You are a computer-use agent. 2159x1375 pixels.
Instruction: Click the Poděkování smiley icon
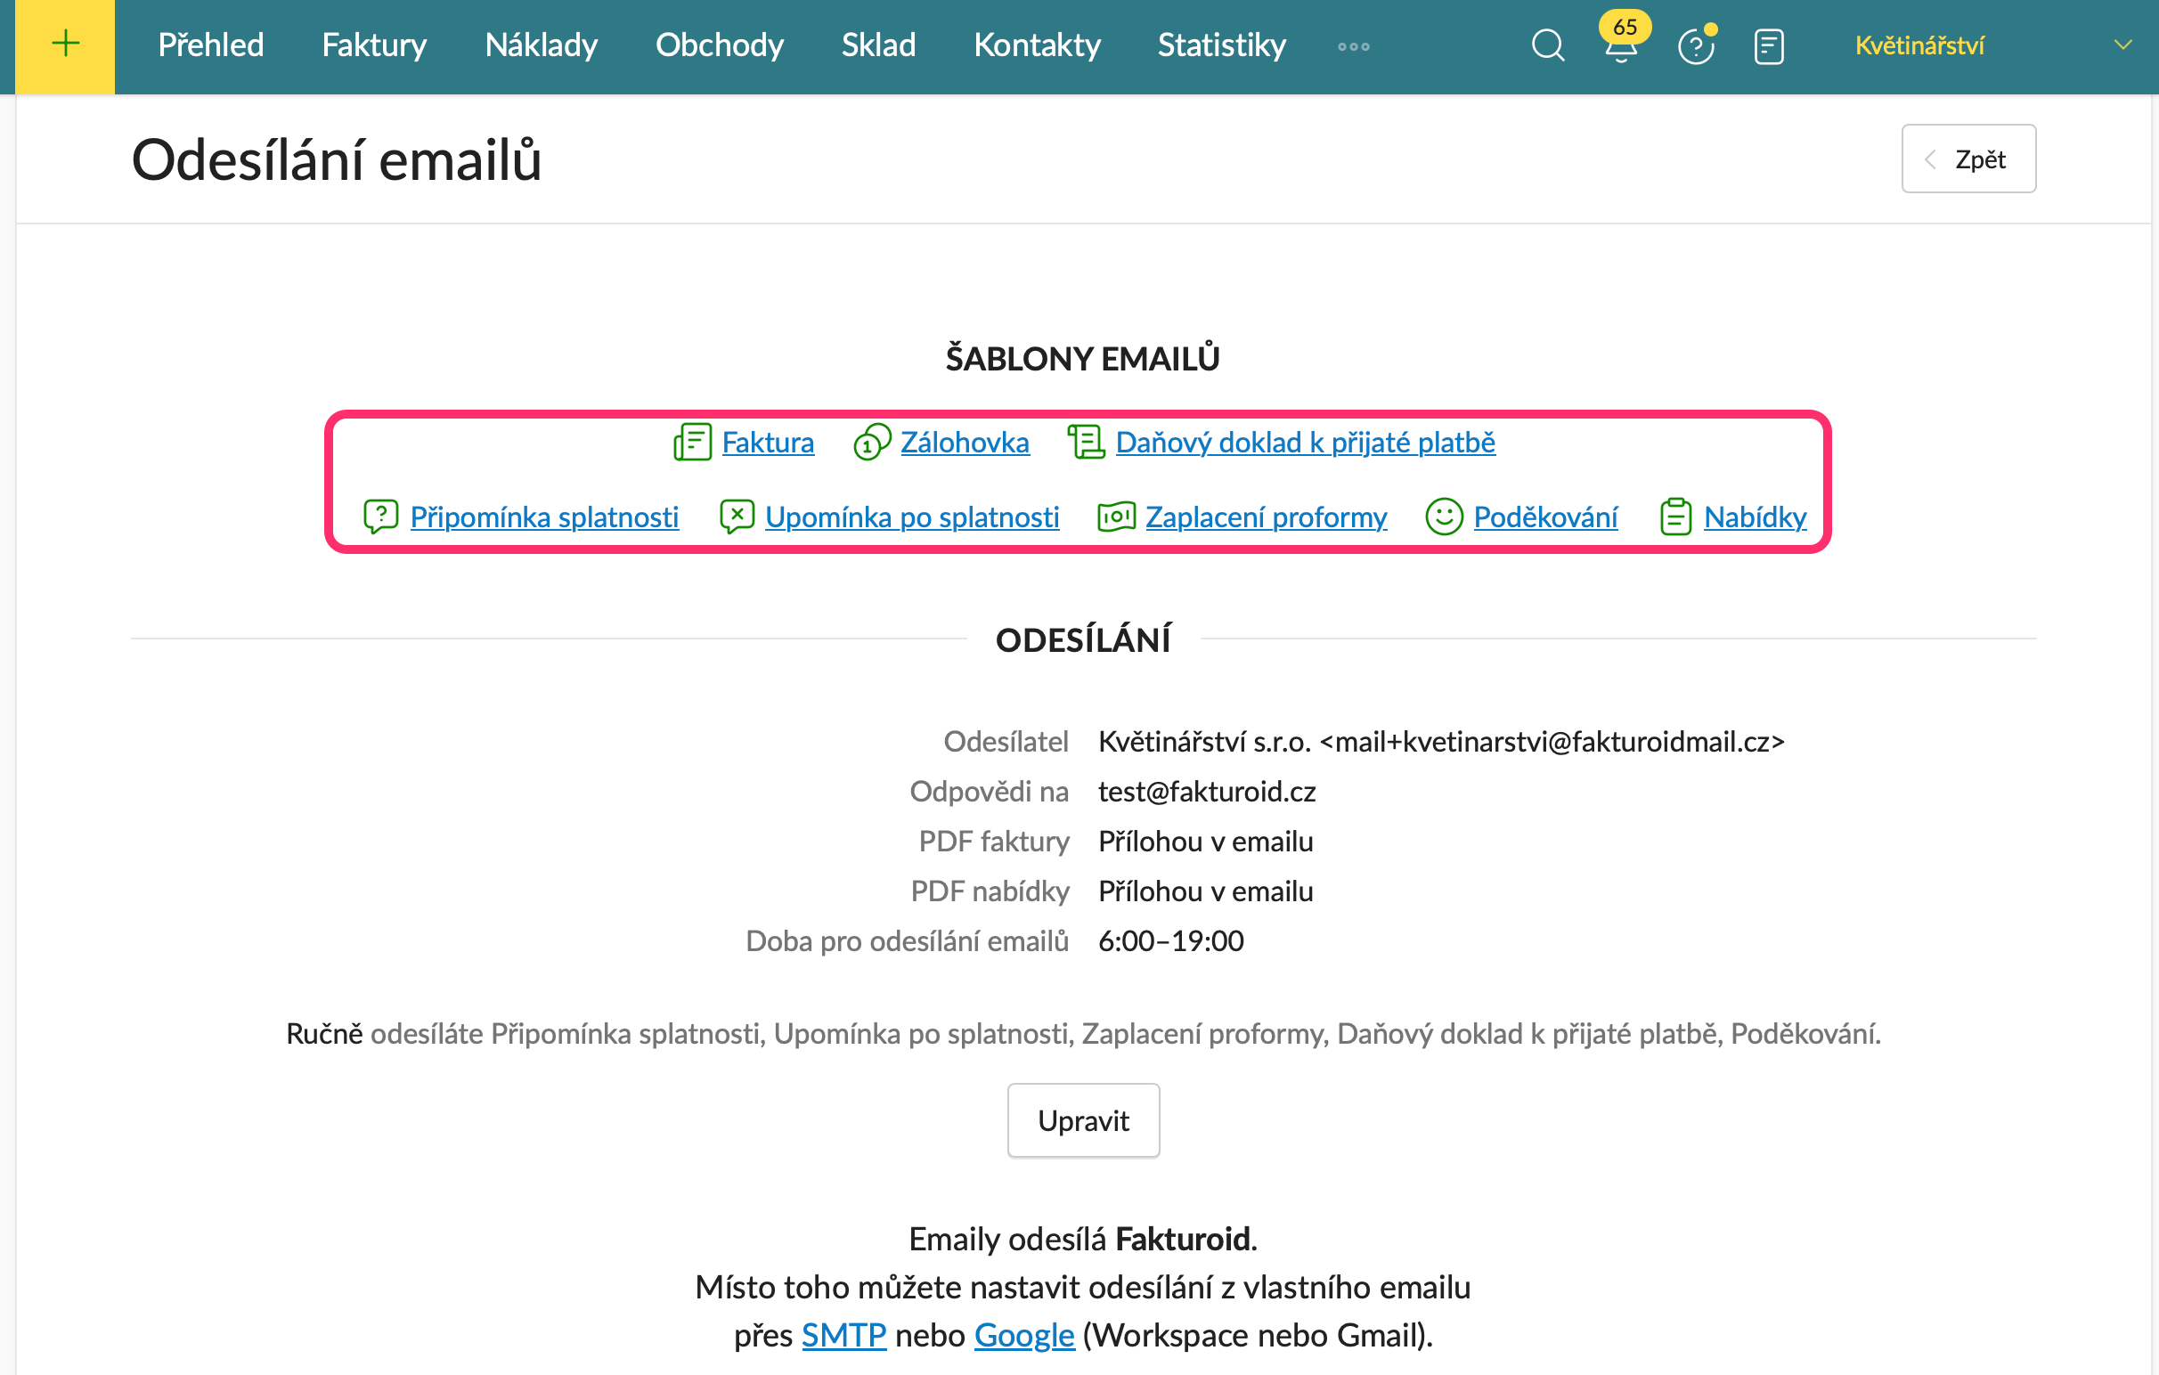coord(1444,517)
